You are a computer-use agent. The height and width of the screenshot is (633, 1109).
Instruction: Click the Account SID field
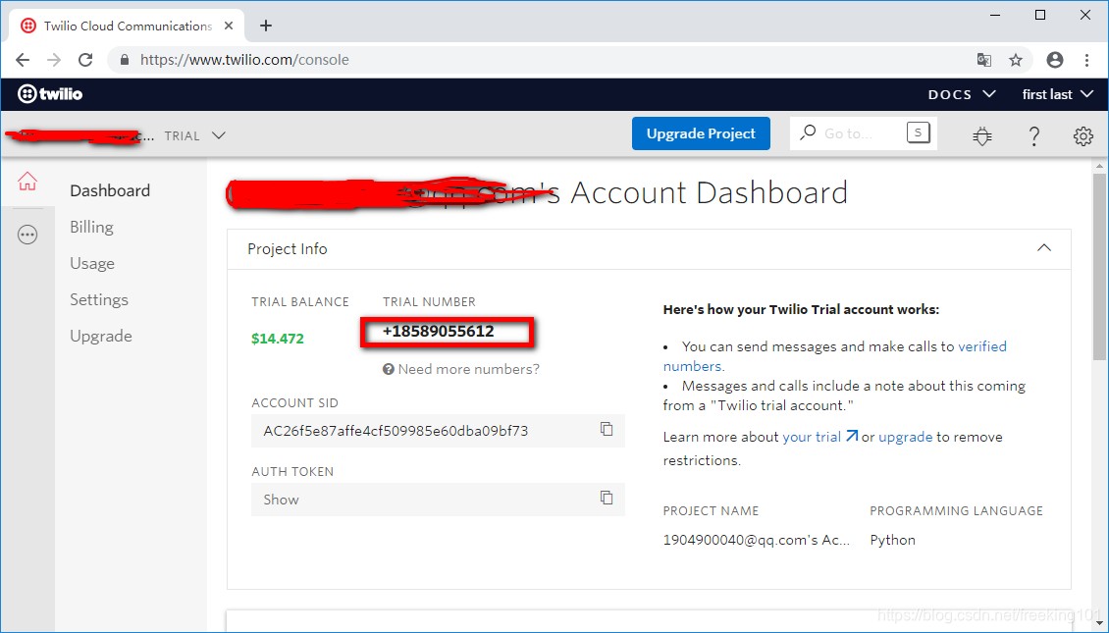pos(438,431)
